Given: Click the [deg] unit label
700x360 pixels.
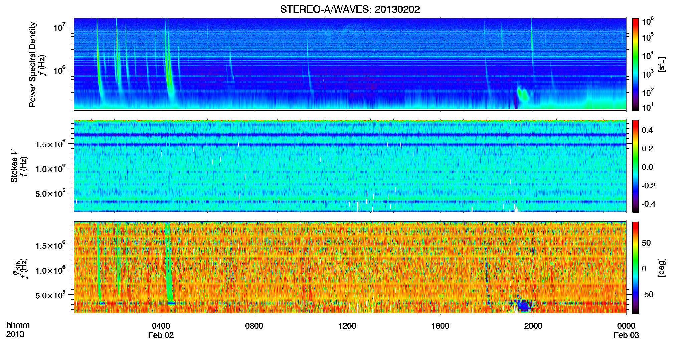Looking at the screenshot, I should click(x=662, y=268).
